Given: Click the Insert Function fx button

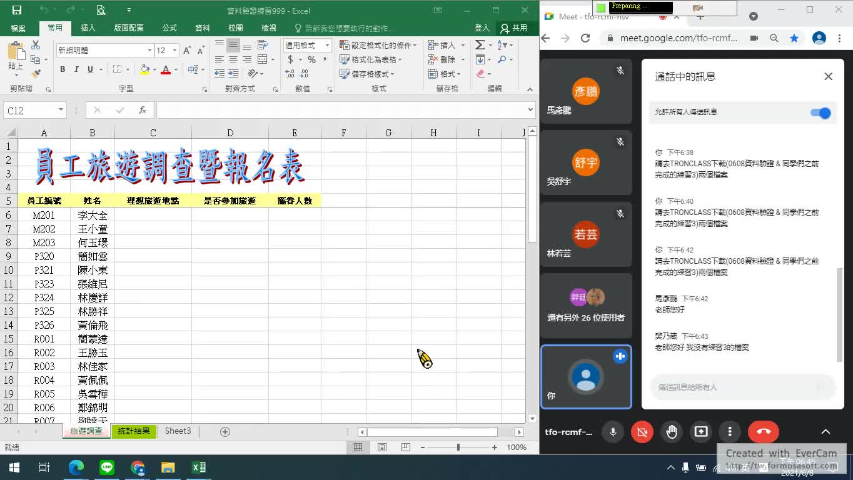Looking at the screenshot, I should point(143,110).
